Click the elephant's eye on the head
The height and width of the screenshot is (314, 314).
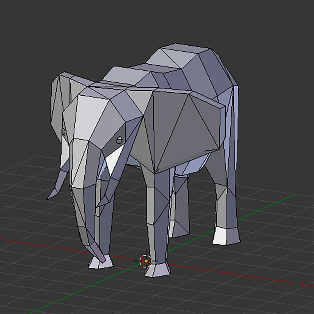click(119, 140)
